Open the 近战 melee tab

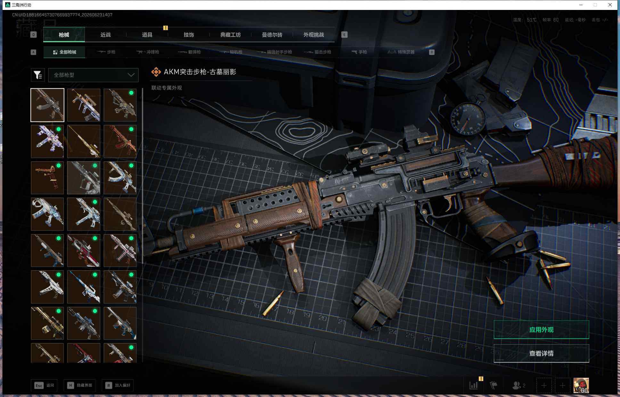coord(106,35)
